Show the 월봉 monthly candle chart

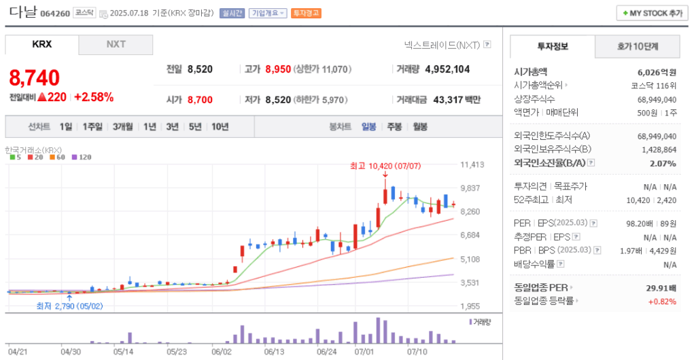point(420,127)
